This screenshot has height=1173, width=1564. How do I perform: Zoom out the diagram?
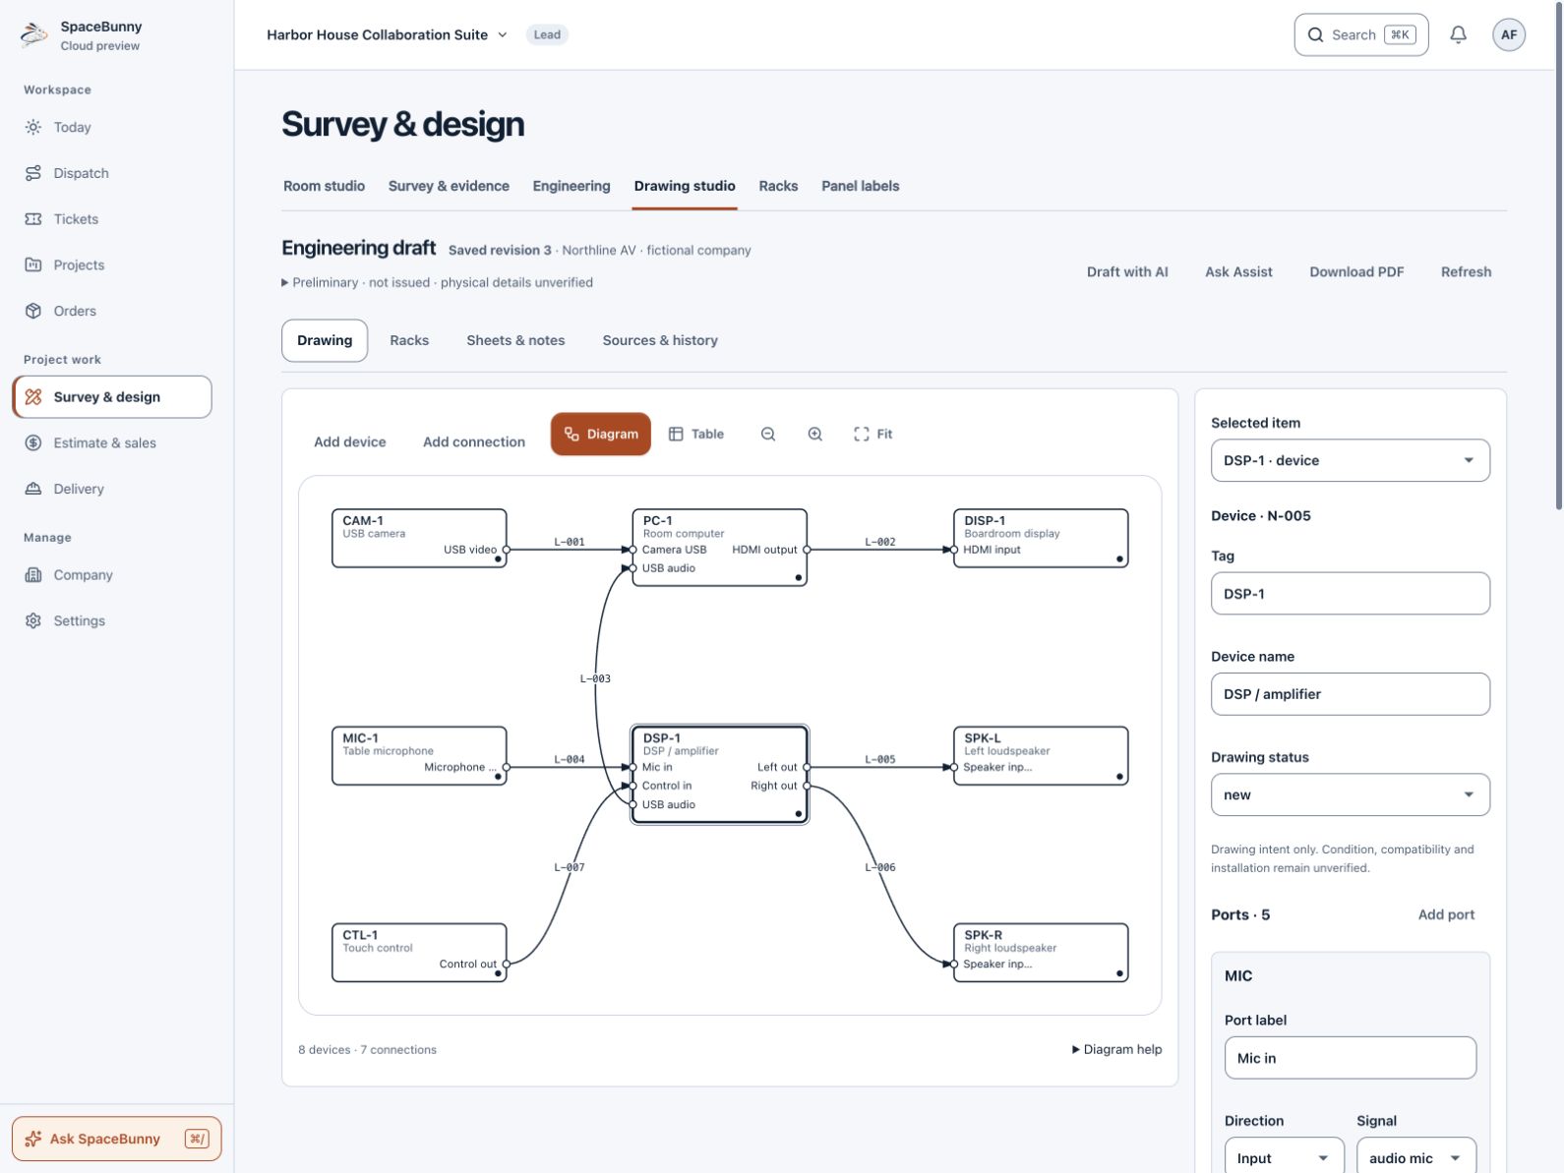(768, 434)
